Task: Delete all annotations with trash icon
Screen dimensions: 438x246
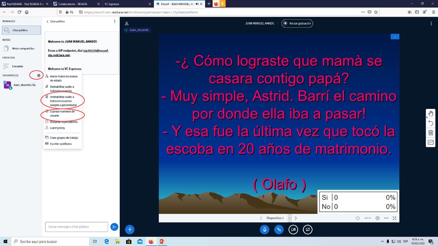Action: tap(431, 133)
